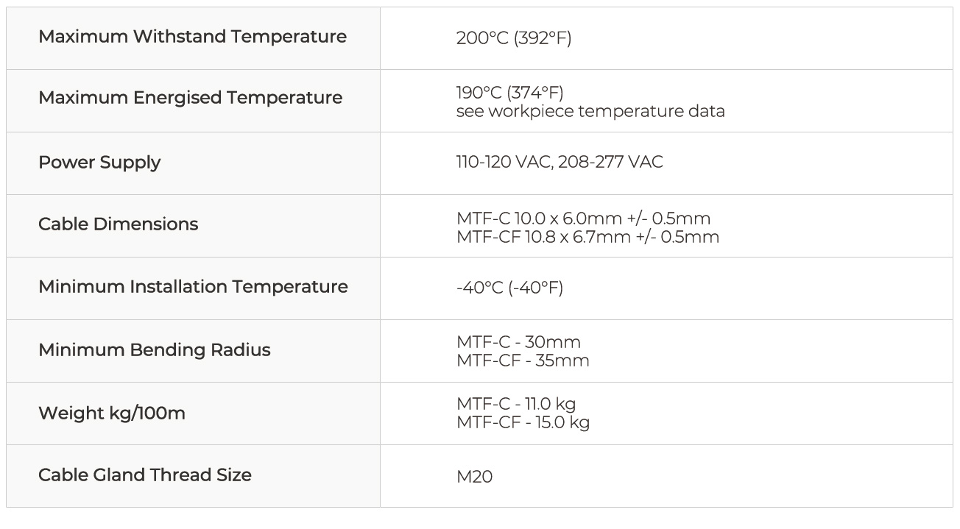Select the -40°C (-40°F) value

[x=509, y=288]
